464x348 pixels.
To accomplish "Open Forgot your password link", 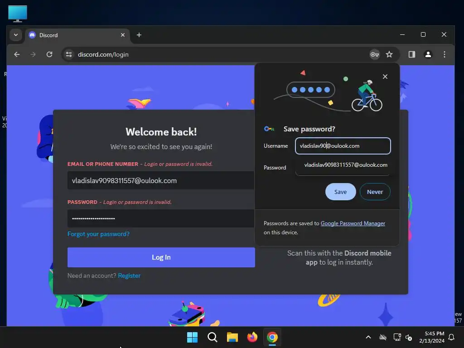I will tap(98, 234).
